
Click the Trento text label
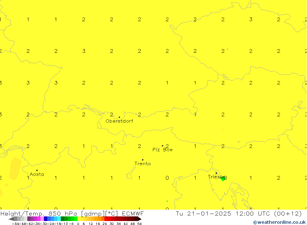pyautogui.click(x=143, y=164)
